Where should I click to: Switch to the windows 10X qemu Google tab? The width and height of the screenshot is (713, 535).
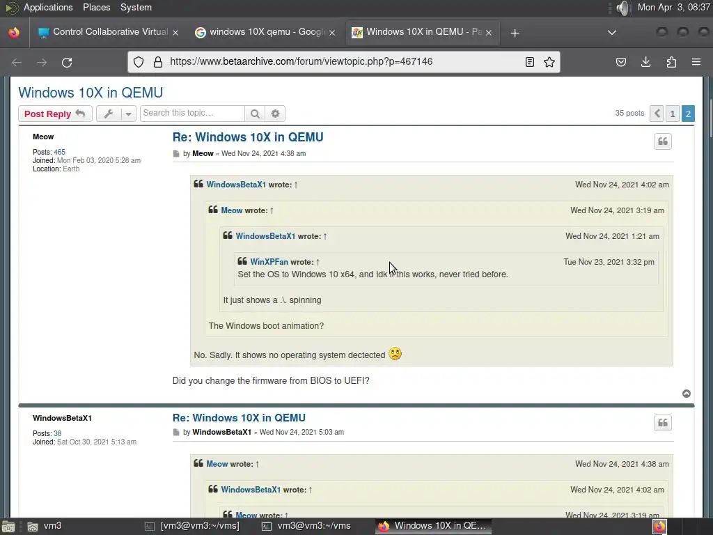pos(264,32)
